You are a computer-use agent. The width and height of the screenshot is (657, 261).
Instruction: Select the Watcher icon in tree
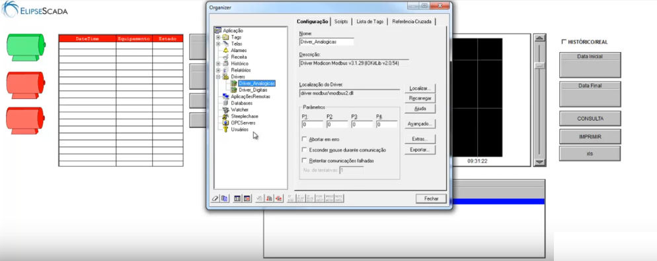click(226, 110)
